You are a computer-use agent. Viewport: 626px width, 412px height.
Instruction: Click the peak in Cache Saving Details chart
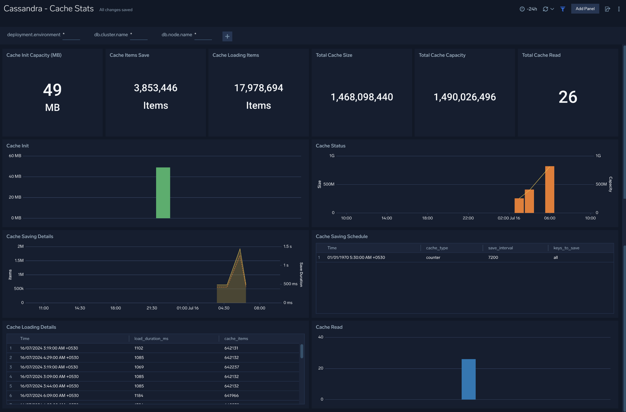[x=240, y=249]
